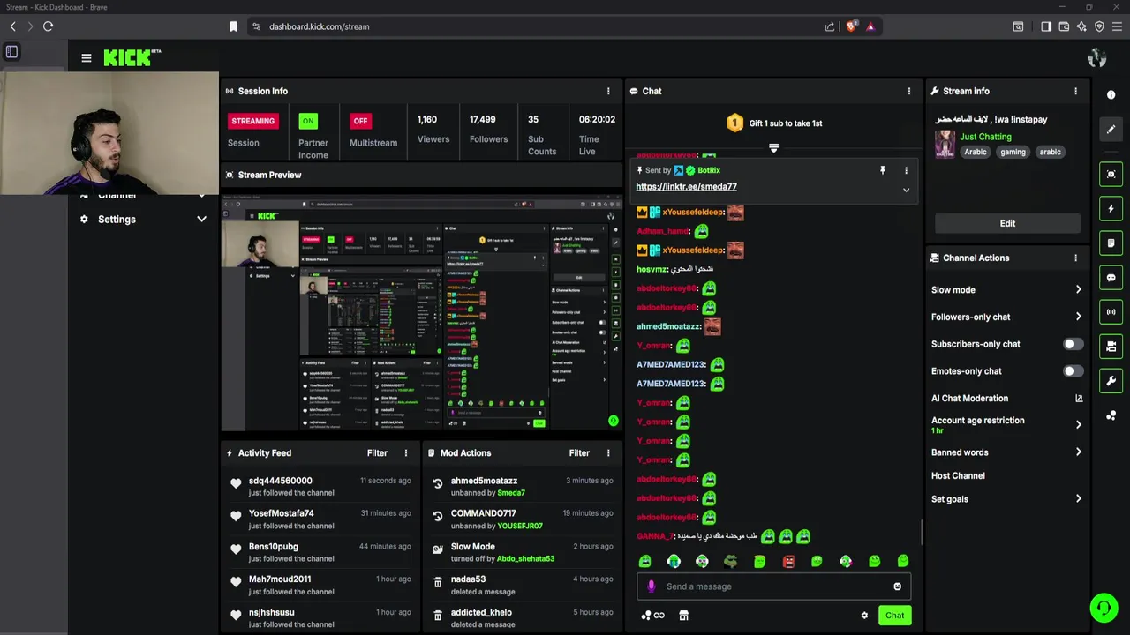Image resolution: width=1130 pixels, height=635 pixels.
Task: Open the Activity Feed Filter
Action: [377, 453]
